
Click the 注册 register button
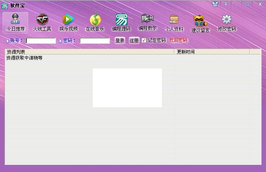coord(134,41)
